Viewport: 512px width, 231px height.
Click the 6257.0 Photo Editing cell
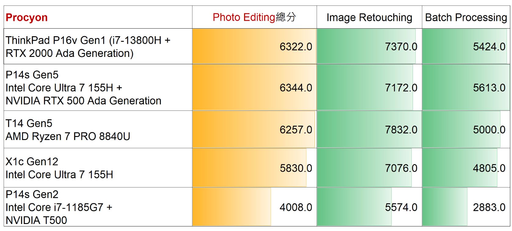click(x=254, y=130)
